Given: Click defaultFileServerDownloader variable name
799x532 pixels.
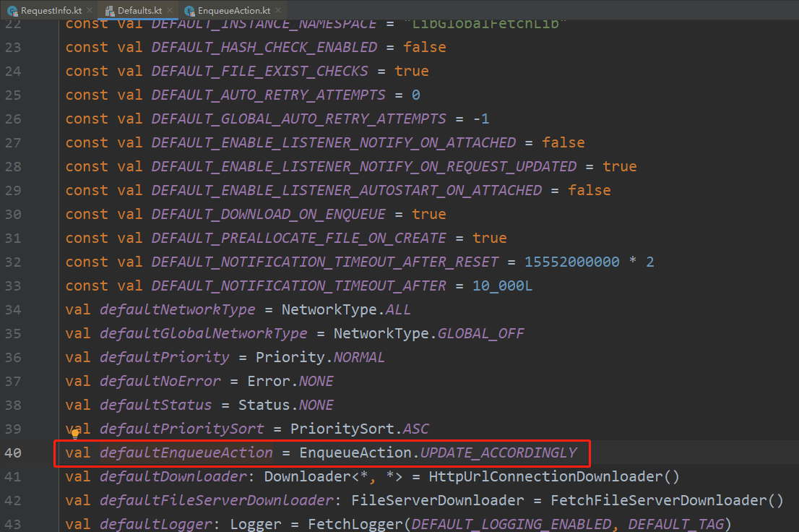Looking at the screenshot, I should coord(217,500).
